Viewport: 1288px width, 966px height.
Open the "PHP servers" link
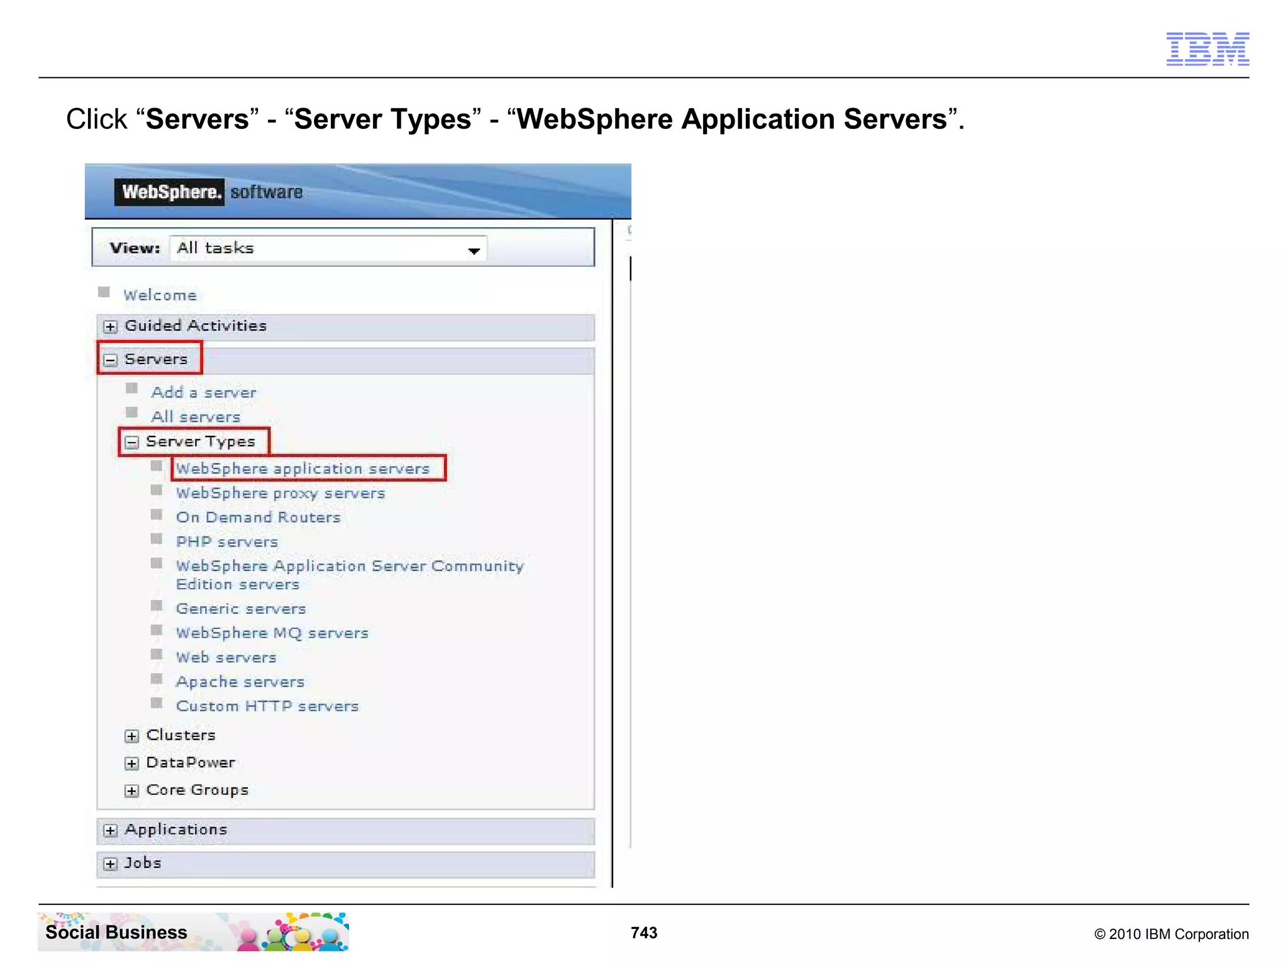226,542
